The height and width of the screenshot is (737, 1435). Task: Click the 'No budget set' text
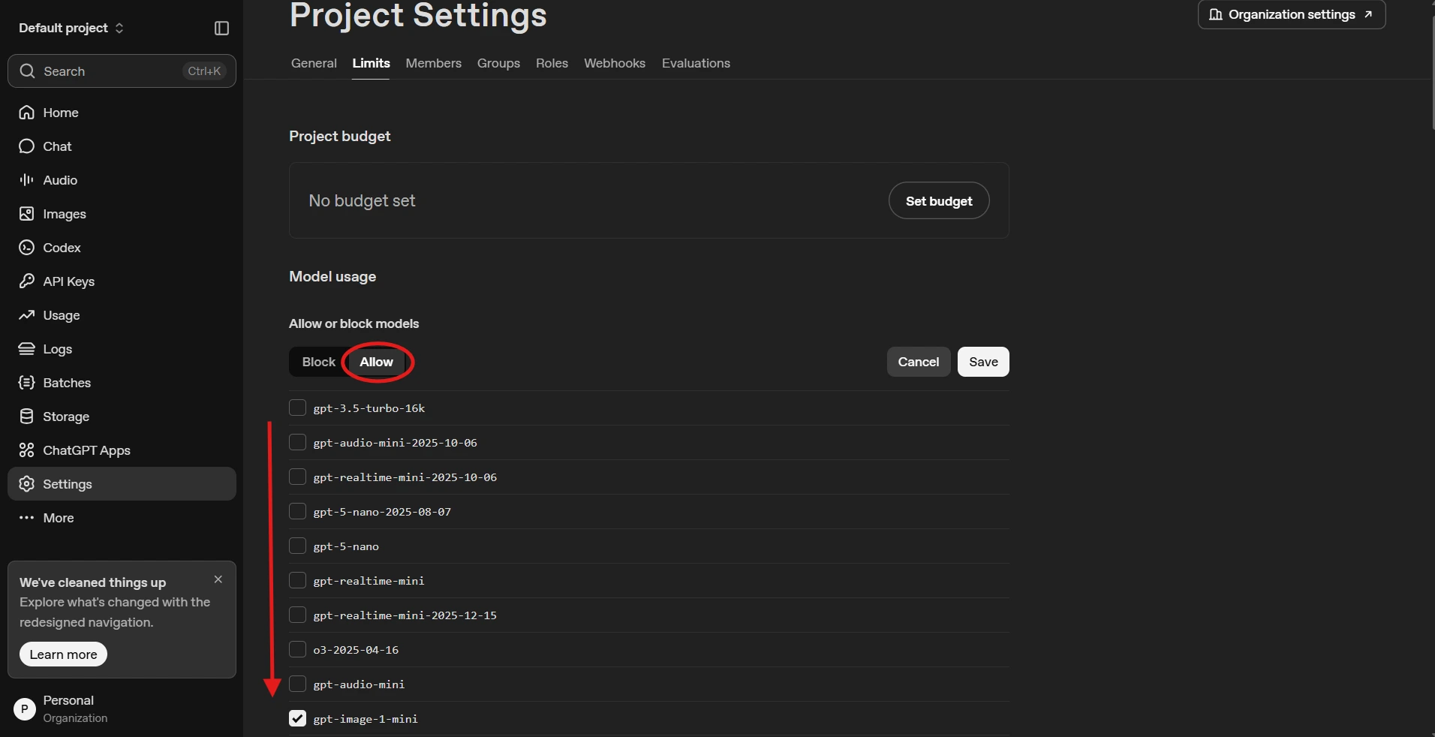tap(362, 201)
